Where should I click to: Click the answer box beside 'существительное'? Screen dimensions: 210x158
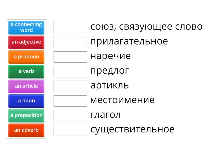[70, 130]
